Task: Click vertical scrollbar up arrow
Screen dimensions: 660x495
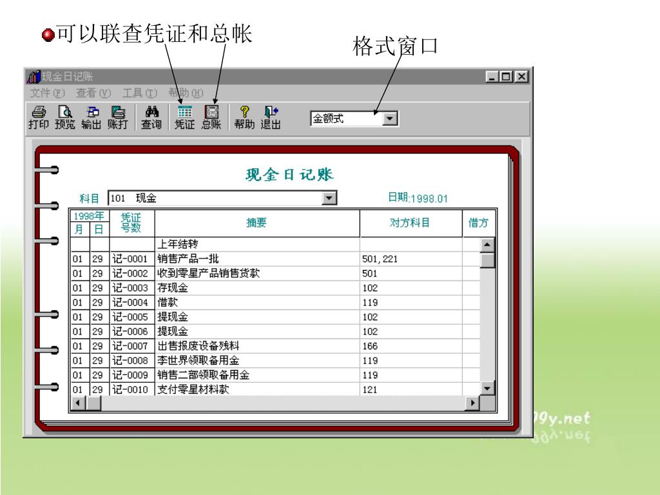Action: pos(487,244)
